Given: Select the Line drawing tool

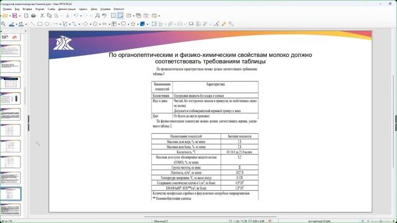Looking at the screenshot, I should [x=33, y=24].
